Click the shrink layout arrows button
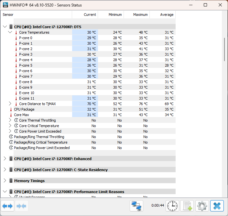228x216 pixels. pos(21,206)
